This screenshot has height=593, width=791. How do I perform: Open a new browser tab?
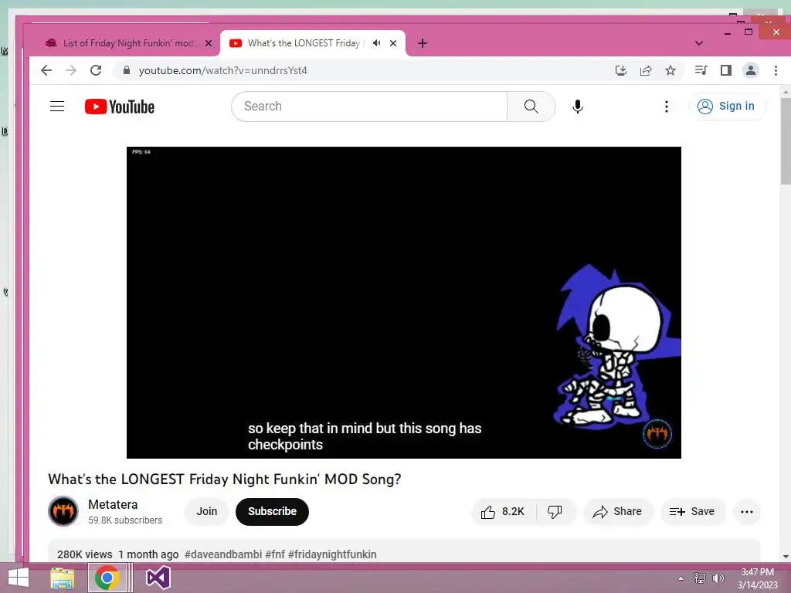click(423, 43)
